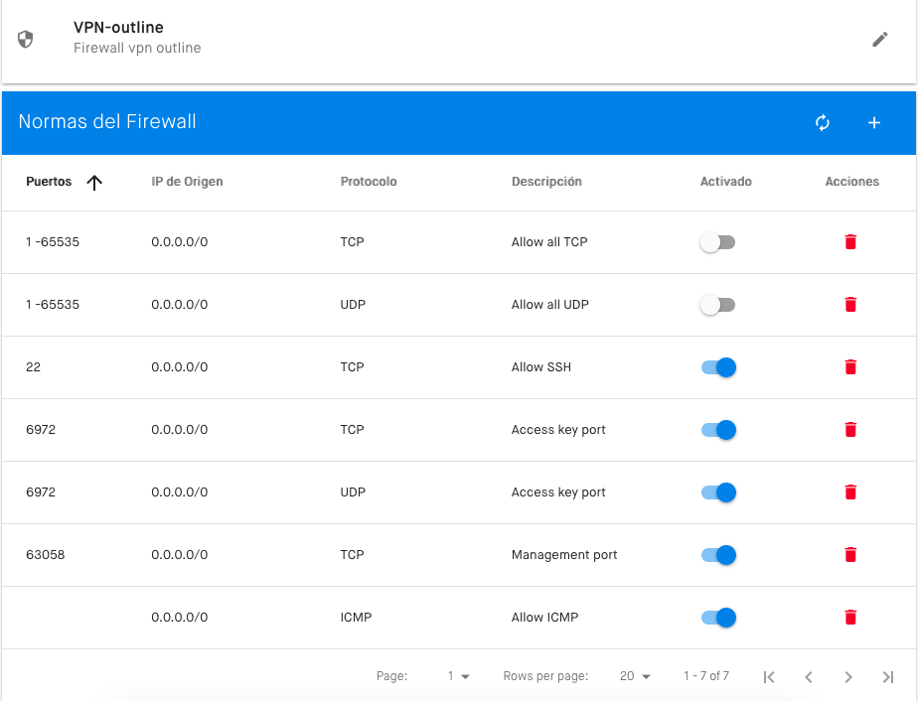This screenshot has height=701, width=918.
Task: Open the Page number dropdown
Action: [458, 676]
